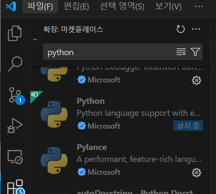Clear the extensions search results
Viewport: 216px width, 194px height.
181,52
